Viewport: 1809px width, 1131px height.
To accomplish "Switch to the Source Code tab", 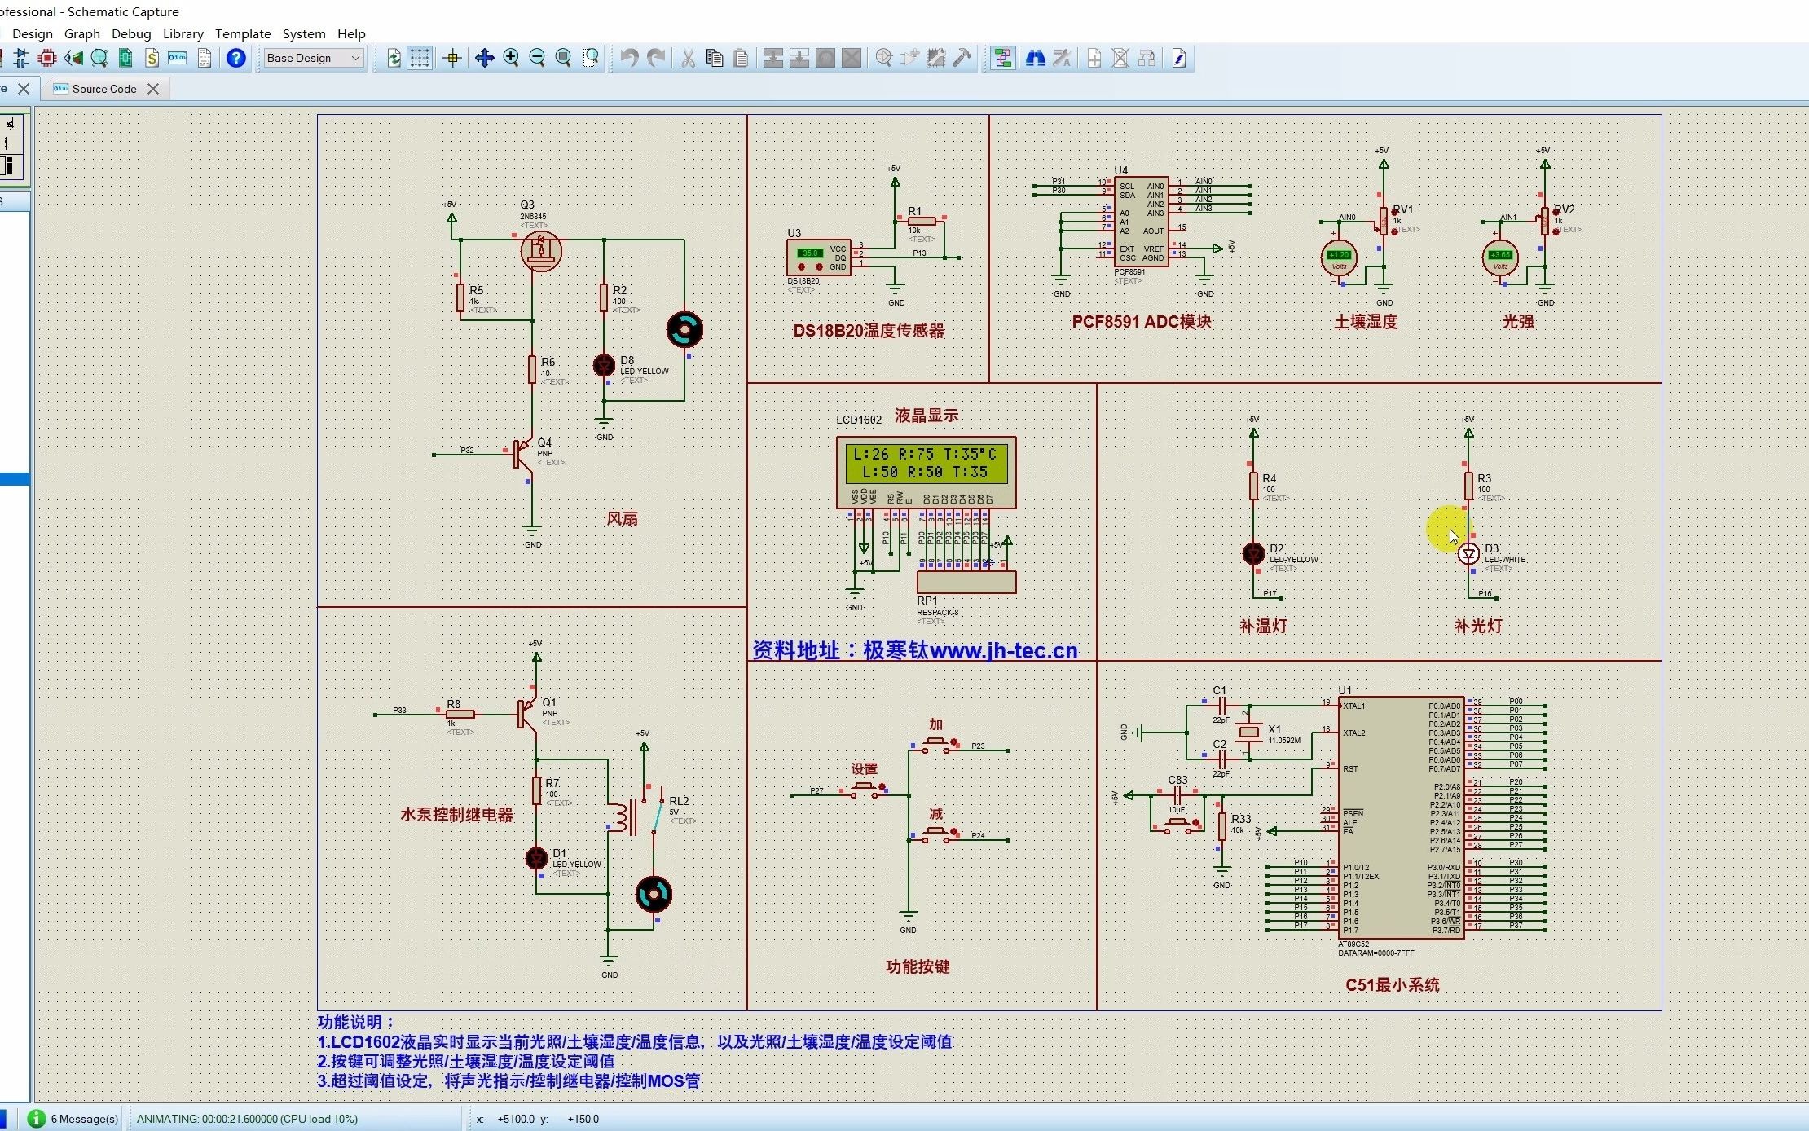I will (103, 89).
